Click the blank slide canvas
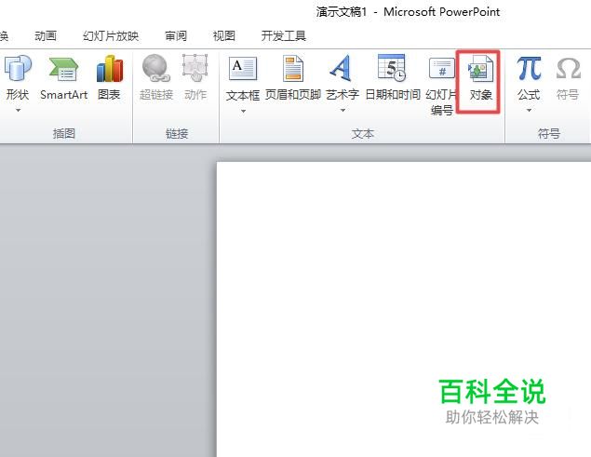The image size is (591, 457). pos(404,309)
